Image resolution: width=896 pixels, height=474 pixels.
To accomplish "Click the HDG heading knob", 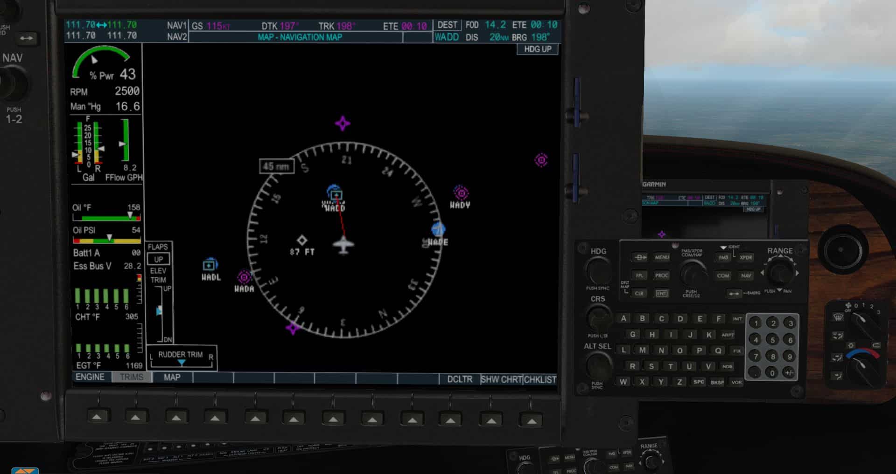I will pyautogui.click(x=598, y=270).
